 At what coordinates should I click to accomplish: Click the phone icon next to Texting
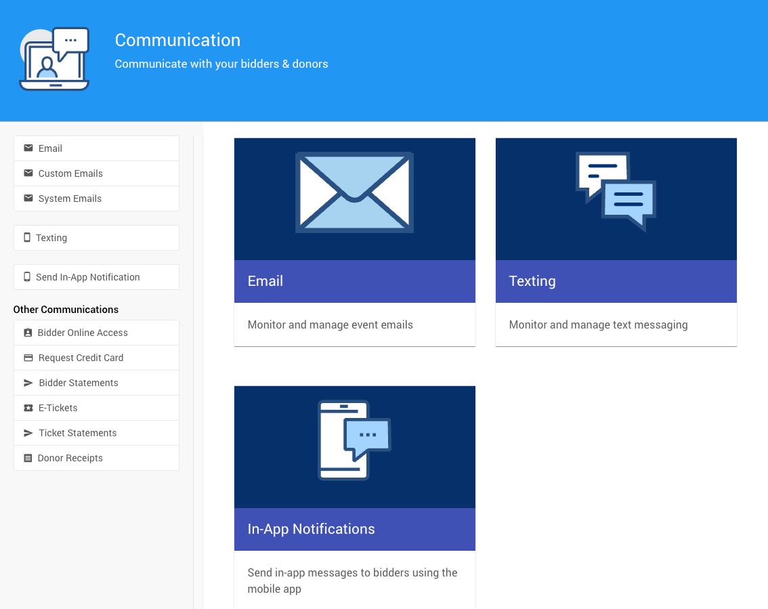pyautogui.click(x=27, y=238)
